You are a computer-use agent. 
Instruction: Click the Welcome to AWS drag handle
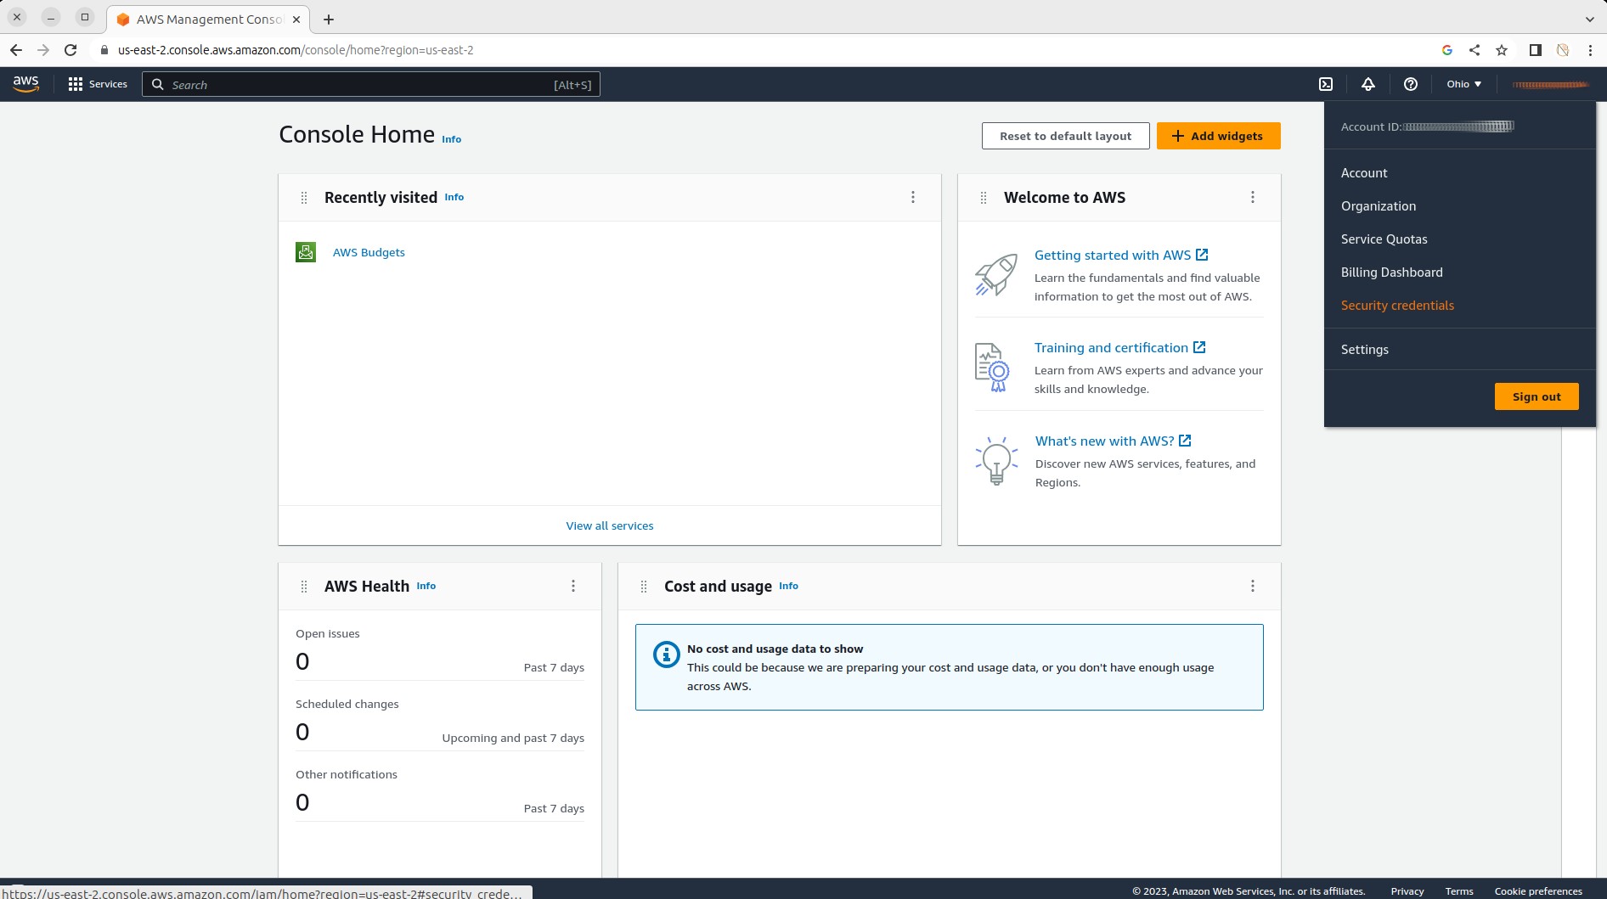click(x=984, y=198)
